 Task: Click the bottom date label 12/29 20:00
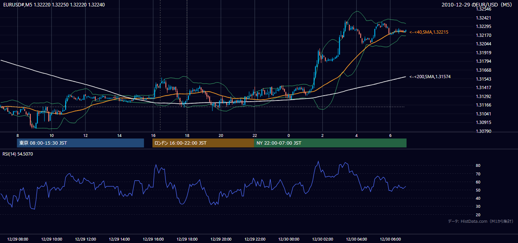pyautogui.click(x=221, y=239)
